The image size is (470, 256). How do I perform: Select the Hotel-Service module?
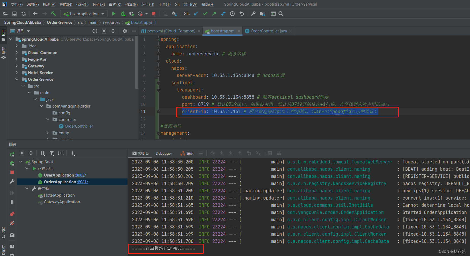click(x=40, y=73)
